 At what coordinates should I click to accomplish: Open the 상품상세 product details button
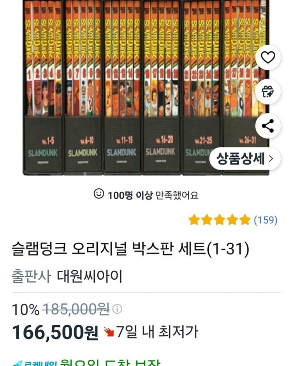245,159
